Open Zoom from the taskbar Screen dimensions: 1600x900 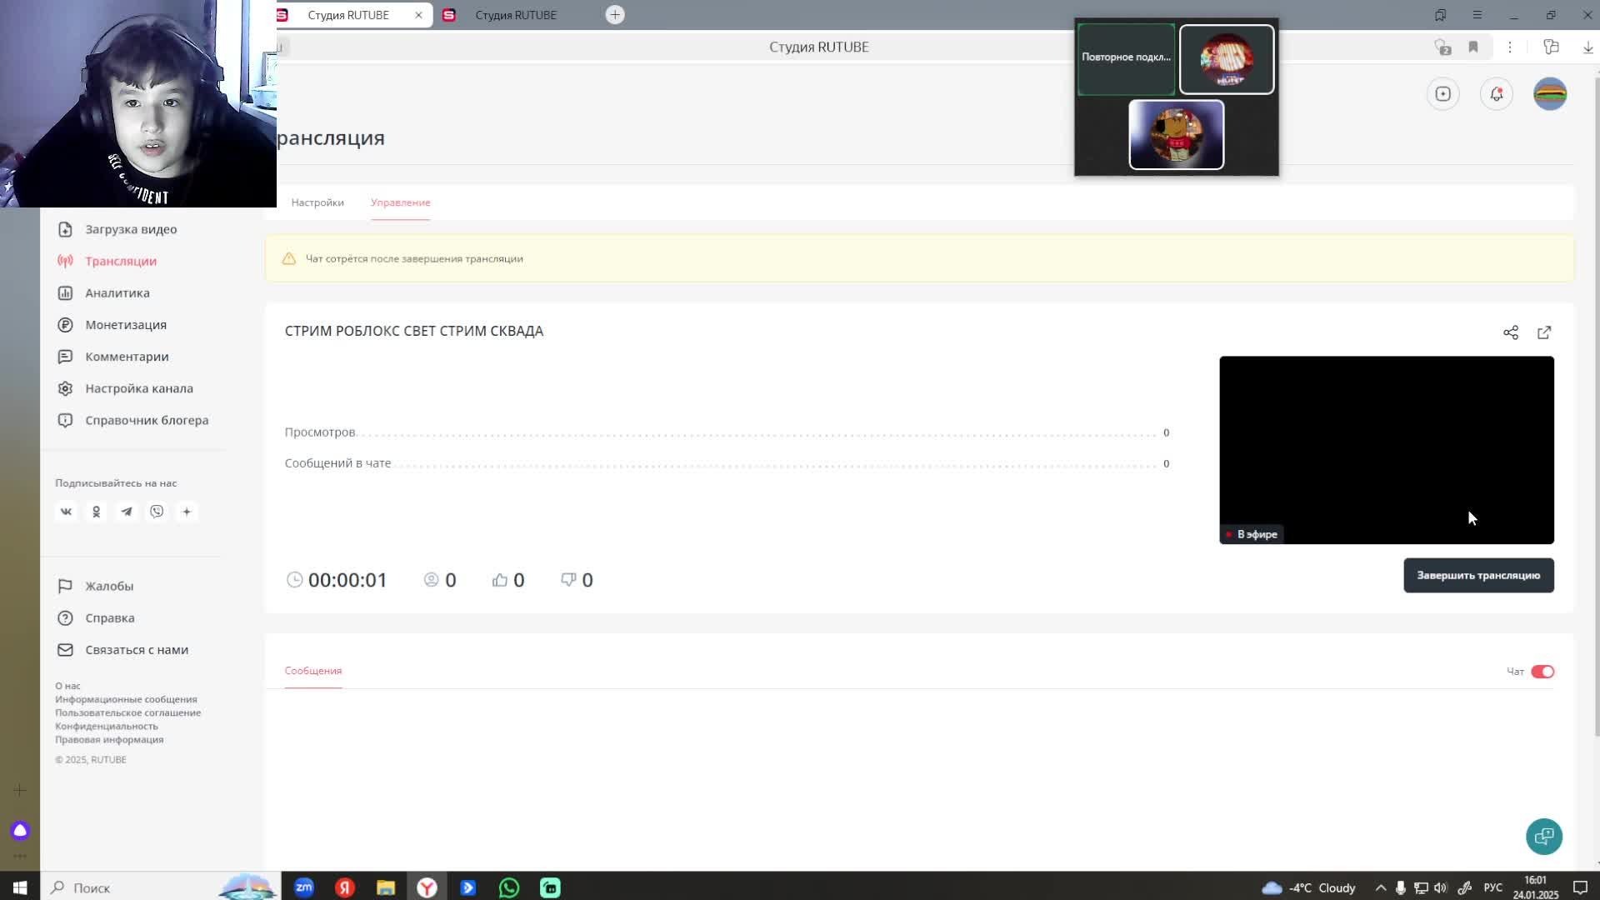[x=304, y=887]
